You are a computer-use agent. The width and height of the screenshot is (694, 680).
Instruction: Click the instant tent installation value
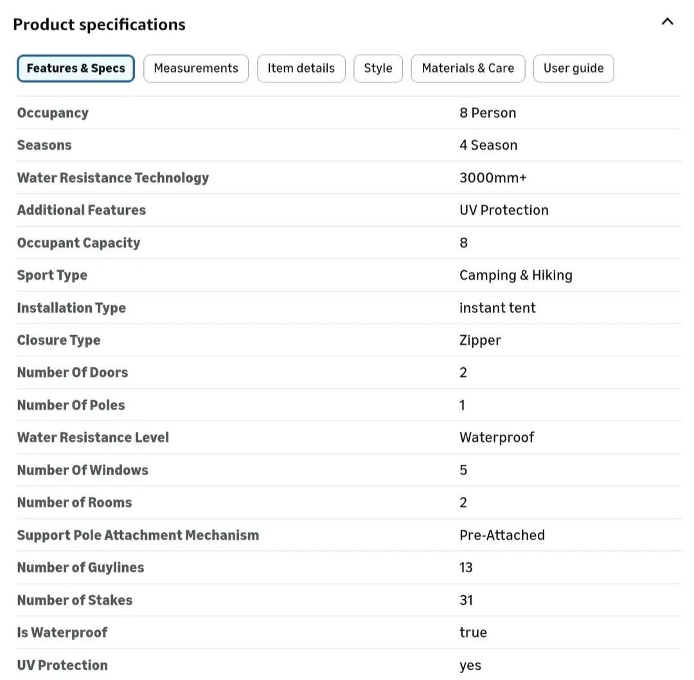497,308
